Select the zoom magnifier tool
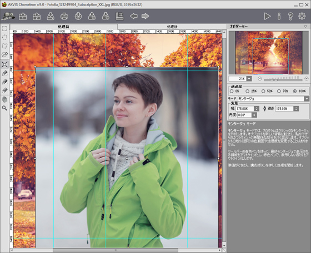311x253 pixels. 4,108
